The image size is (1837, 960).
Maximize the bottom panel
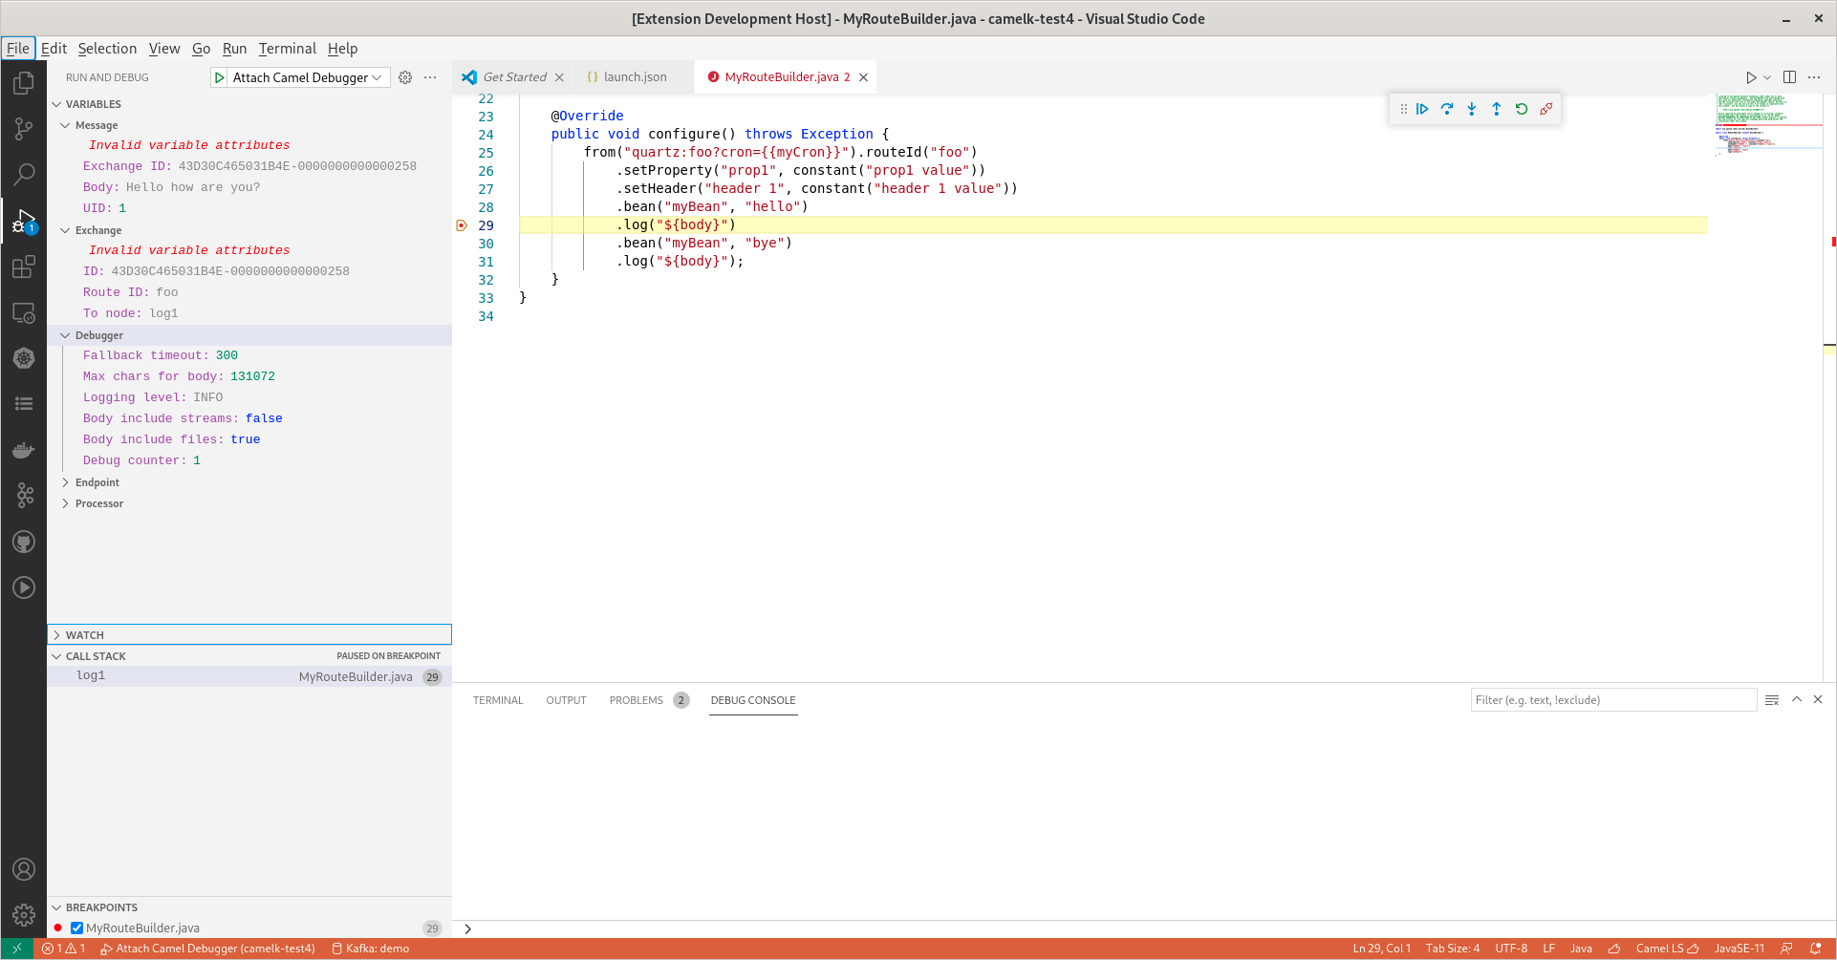coord(1797,700)
